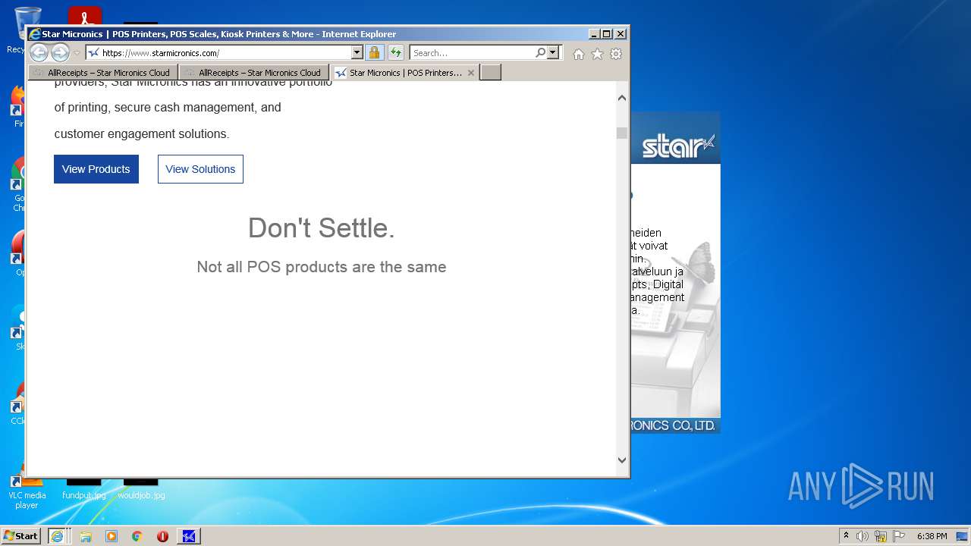Click the starmicronics.com address bar
The height and width of the screenshot is (546, 971).
pos(218,53)
